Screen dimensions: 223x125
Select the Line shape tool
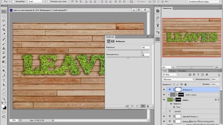[x=4, y=90]
